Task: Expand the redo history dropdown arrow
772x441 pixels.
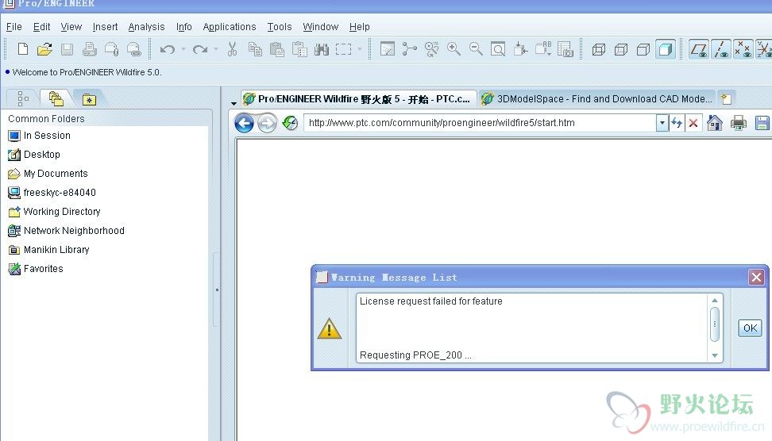Action: (216, 49)
